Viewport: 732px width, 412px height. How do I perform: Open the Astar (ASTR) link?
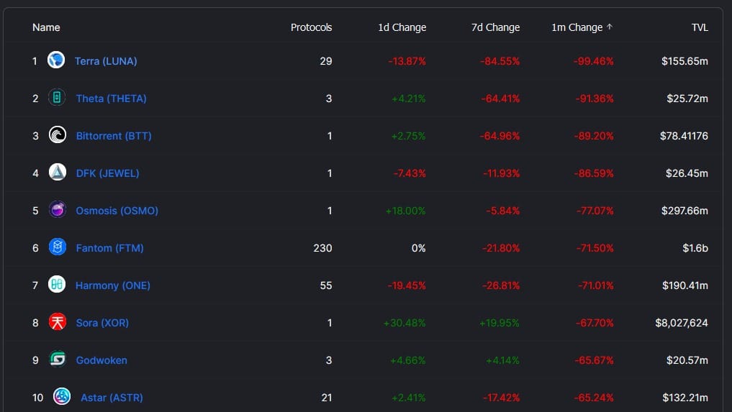pos(112,398)
